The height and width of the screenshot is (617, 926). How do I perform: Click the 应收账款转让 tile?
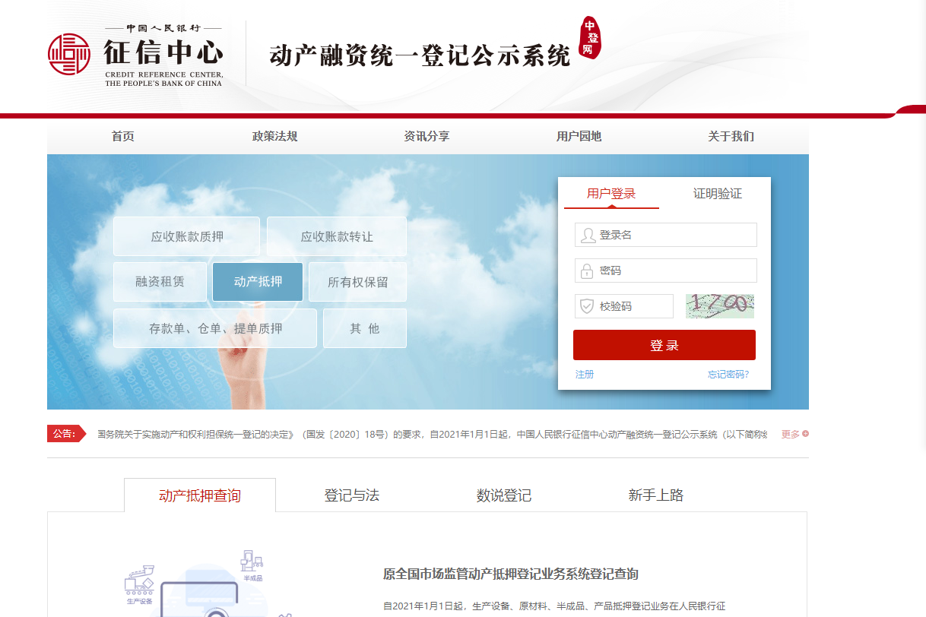click(337, 236)
